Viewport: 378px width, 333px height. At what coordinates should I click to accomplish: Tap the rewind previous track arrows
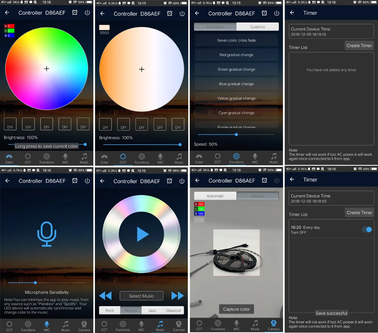[x=105, y=296]
